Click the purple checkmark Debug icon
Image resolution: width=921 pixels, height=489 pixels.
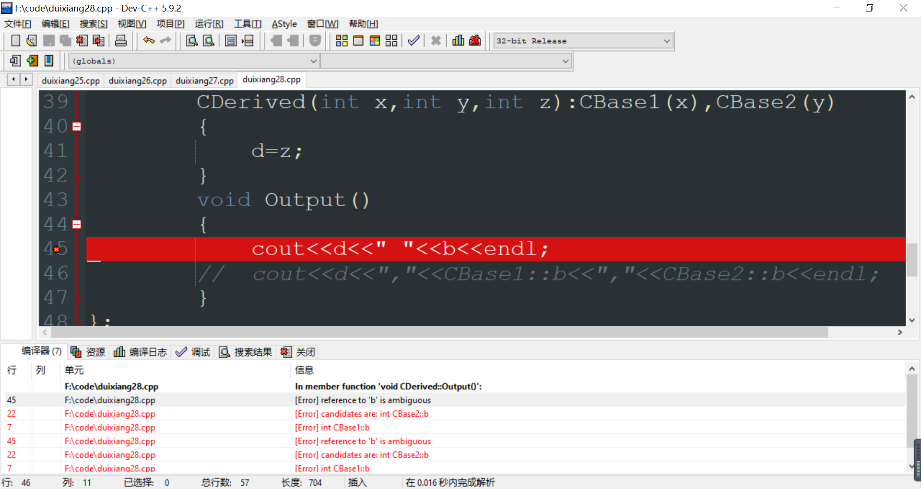tap(413, 41)
